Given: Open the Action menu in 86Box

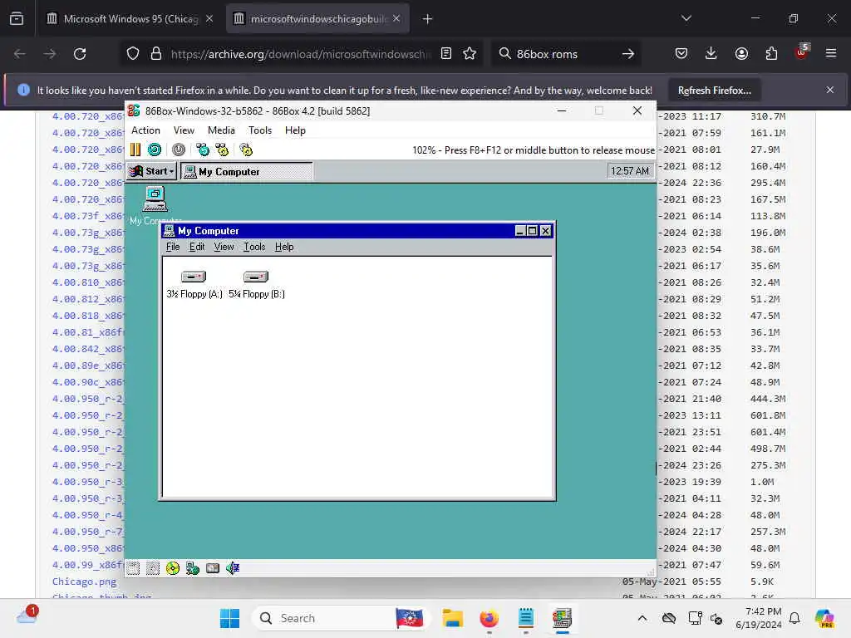Looking at the screenshot, I should point(145,130).
